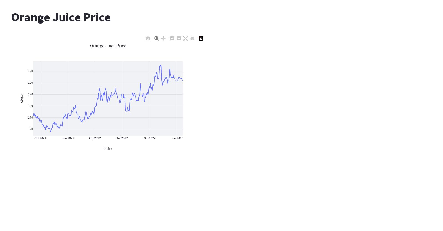Click the 180 y-axis tick label
The image size is (443, 231).
(x=30, y=94)
